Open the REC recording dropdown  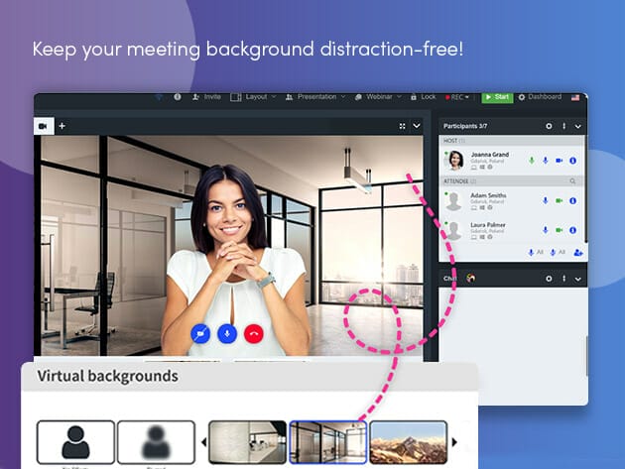coord(457,97)
